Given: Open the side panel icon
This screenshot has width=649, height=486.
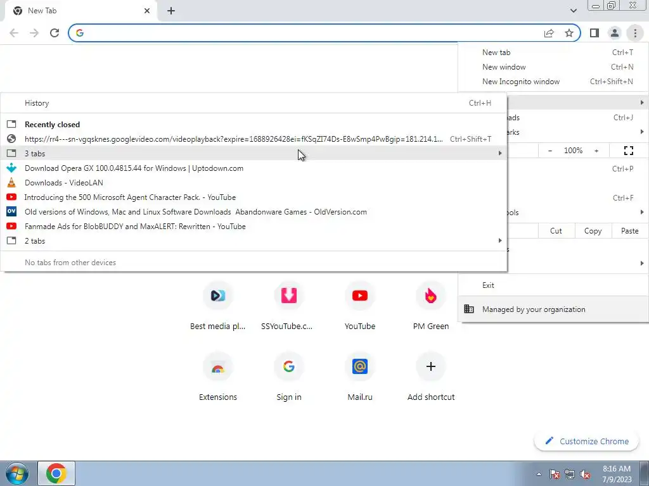Looking at the screenshot, I should point(594,33).
